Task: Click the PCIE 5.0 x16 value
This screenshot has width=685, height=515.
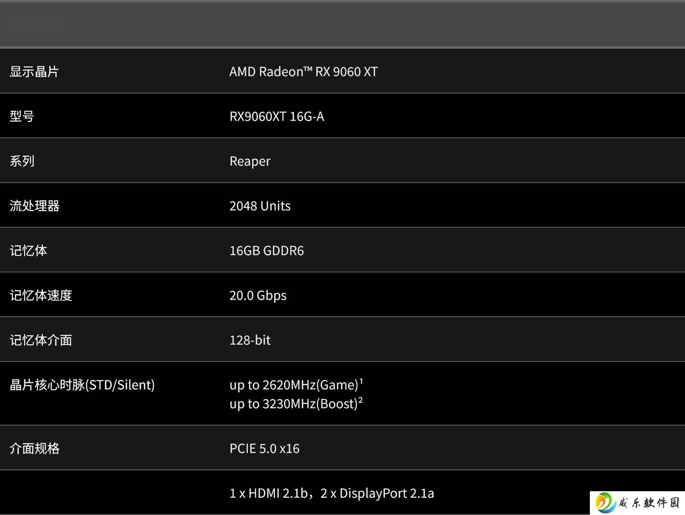Action: tap(264, 448)
